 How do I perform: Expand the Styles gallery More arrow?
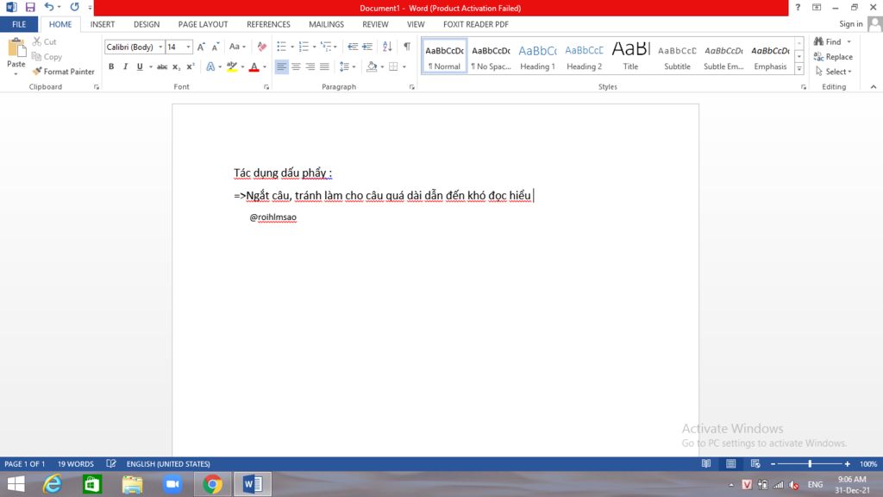[799, 69]
